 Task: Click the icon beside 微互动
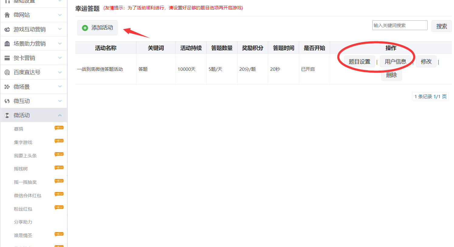pos(7,101)
